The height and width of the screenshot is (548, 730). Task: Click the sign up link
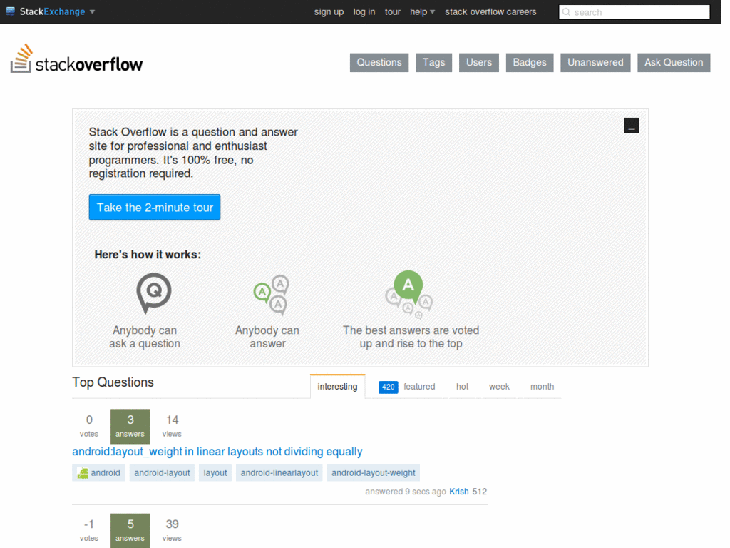click(329, 11)
